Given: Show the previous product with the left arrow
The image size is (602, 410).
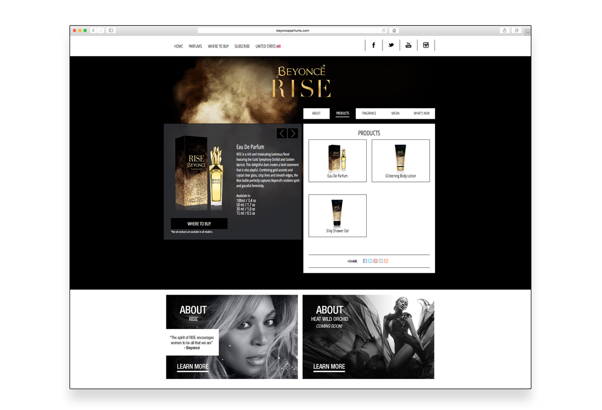Looking at the screenshot, I should (282, 133).
